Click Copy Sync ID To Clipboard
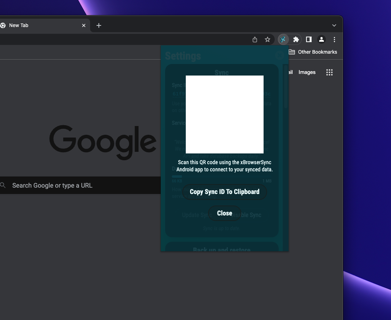 pyautogui.click(x=224, y=192)
